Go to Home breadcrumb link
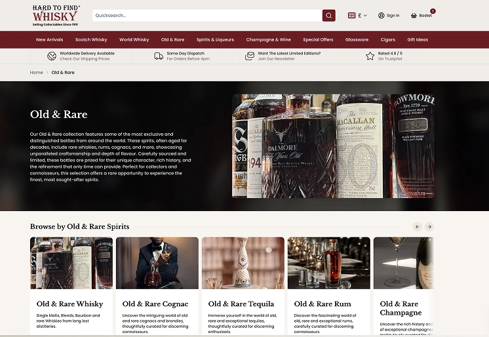 (x=36, y=72)
